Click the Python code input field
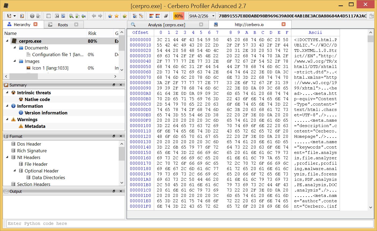 [190, 223]
